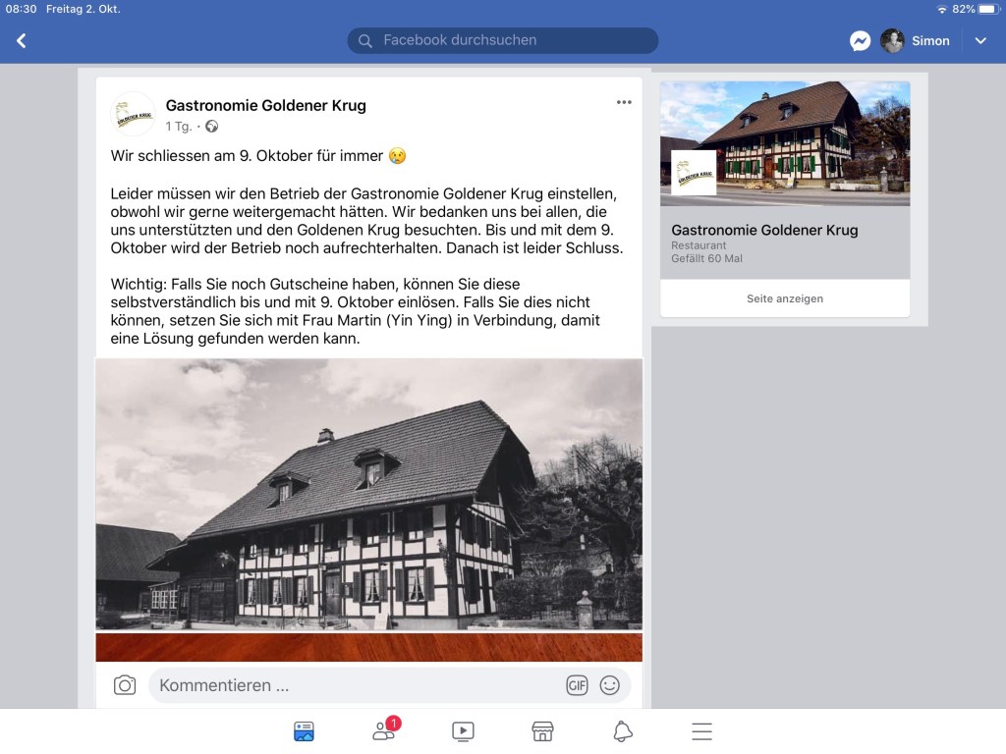Open Simon's profile picture in header
Screen dimensions: 1006x754
coord(892,41)
